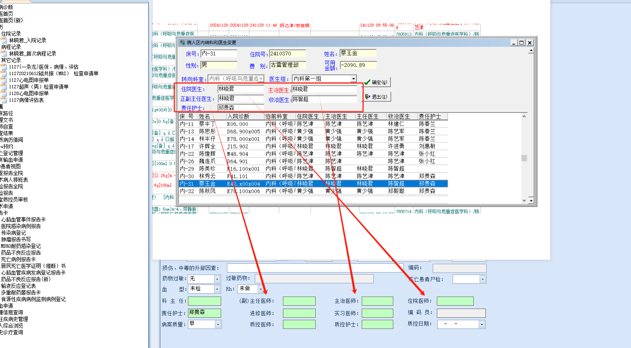Click the 质控护士 green field
This screenshot has width=631, height=348.
pos(378,324)
